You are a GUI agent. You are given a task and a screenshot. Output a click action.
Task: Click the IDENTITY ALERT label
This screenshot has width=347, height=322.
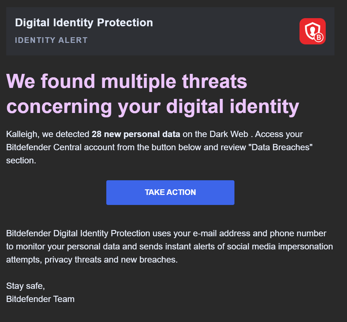(51, 40)
